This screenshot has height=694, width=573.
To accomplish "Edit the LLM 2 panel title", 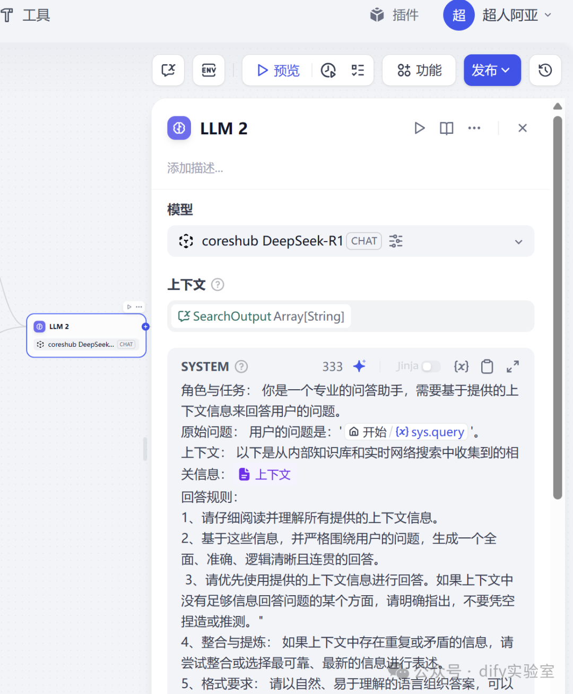I will point(224,128).
